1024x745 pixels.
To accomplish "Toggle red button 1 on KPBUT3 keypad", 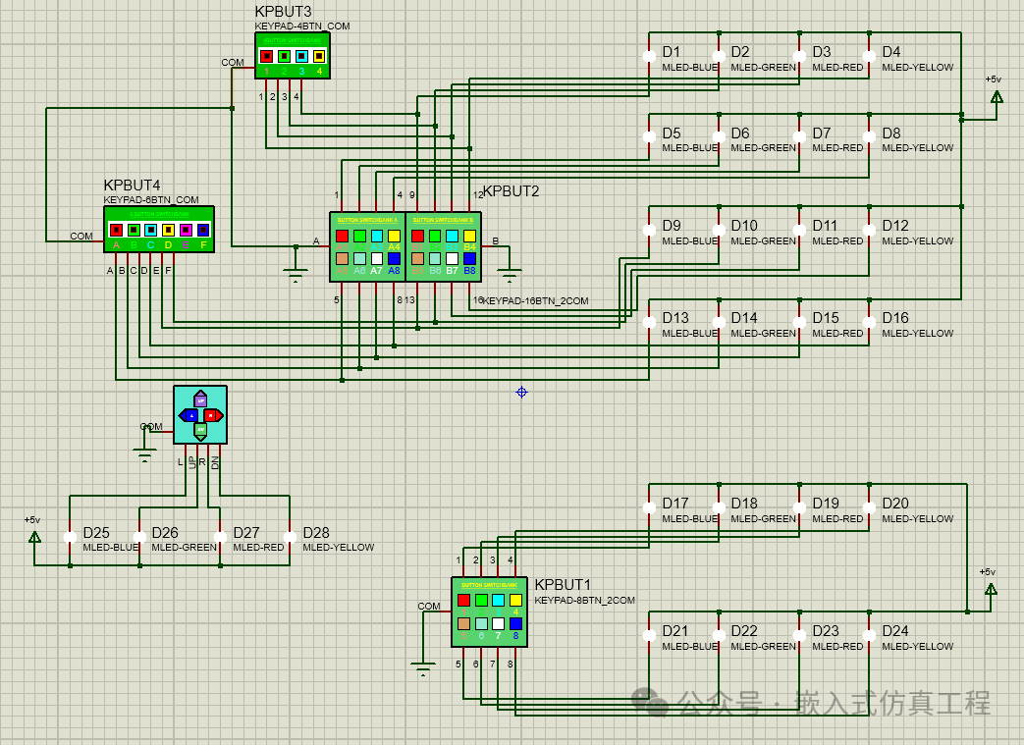I will (266, 56).
